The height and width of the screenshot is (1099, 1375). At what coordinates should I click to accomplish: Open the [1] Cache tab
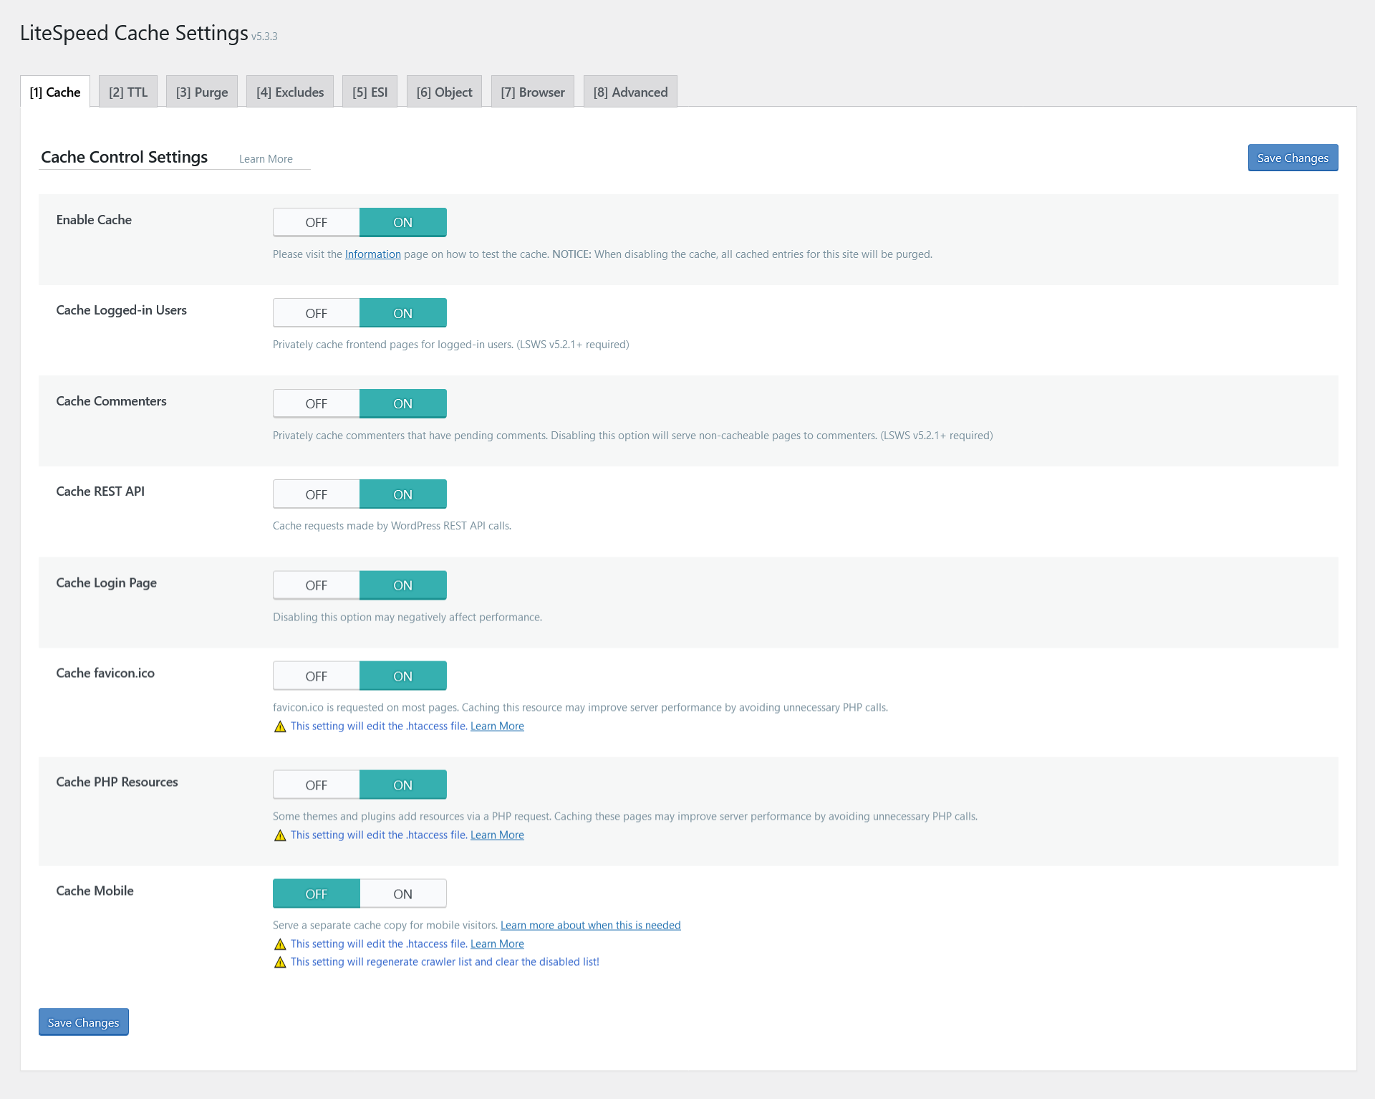click(x=55, y=92)
